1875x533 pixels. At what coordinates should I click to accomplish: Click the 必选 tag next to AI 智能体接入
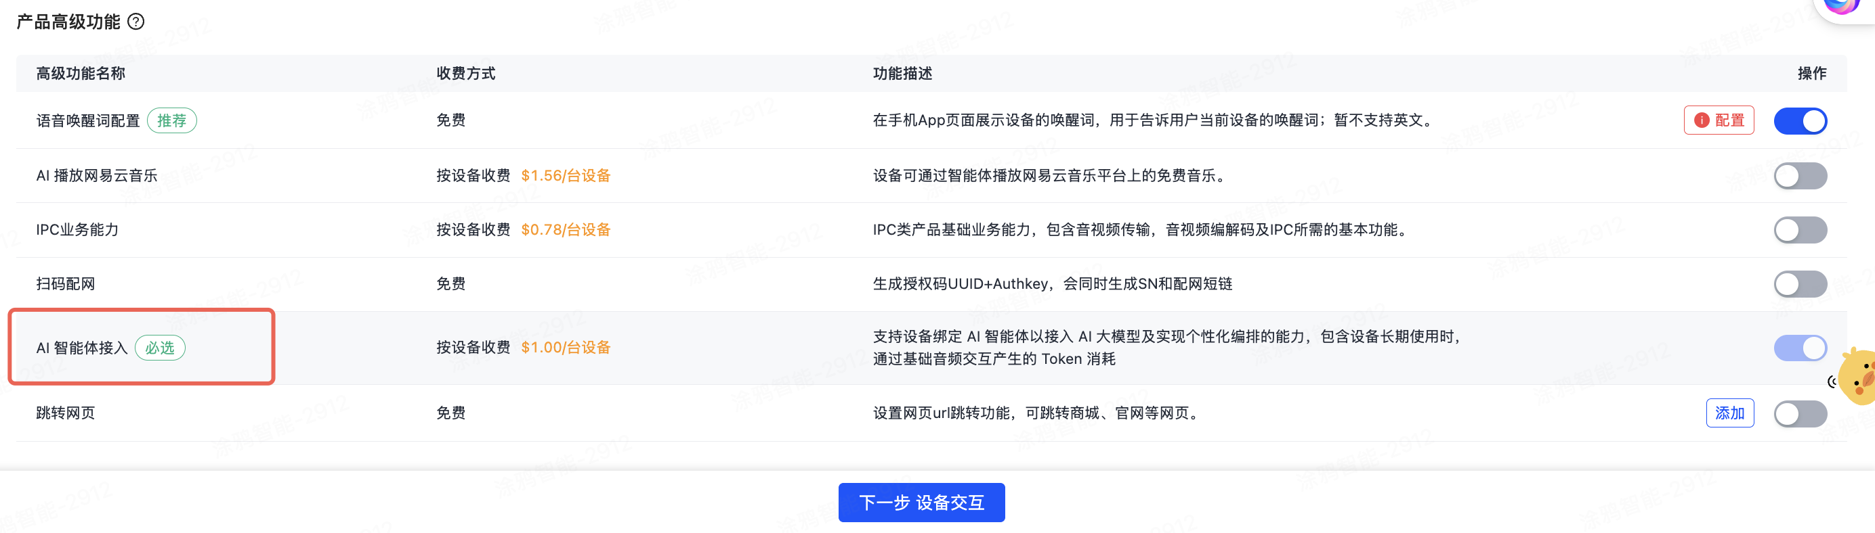point(160,348)
